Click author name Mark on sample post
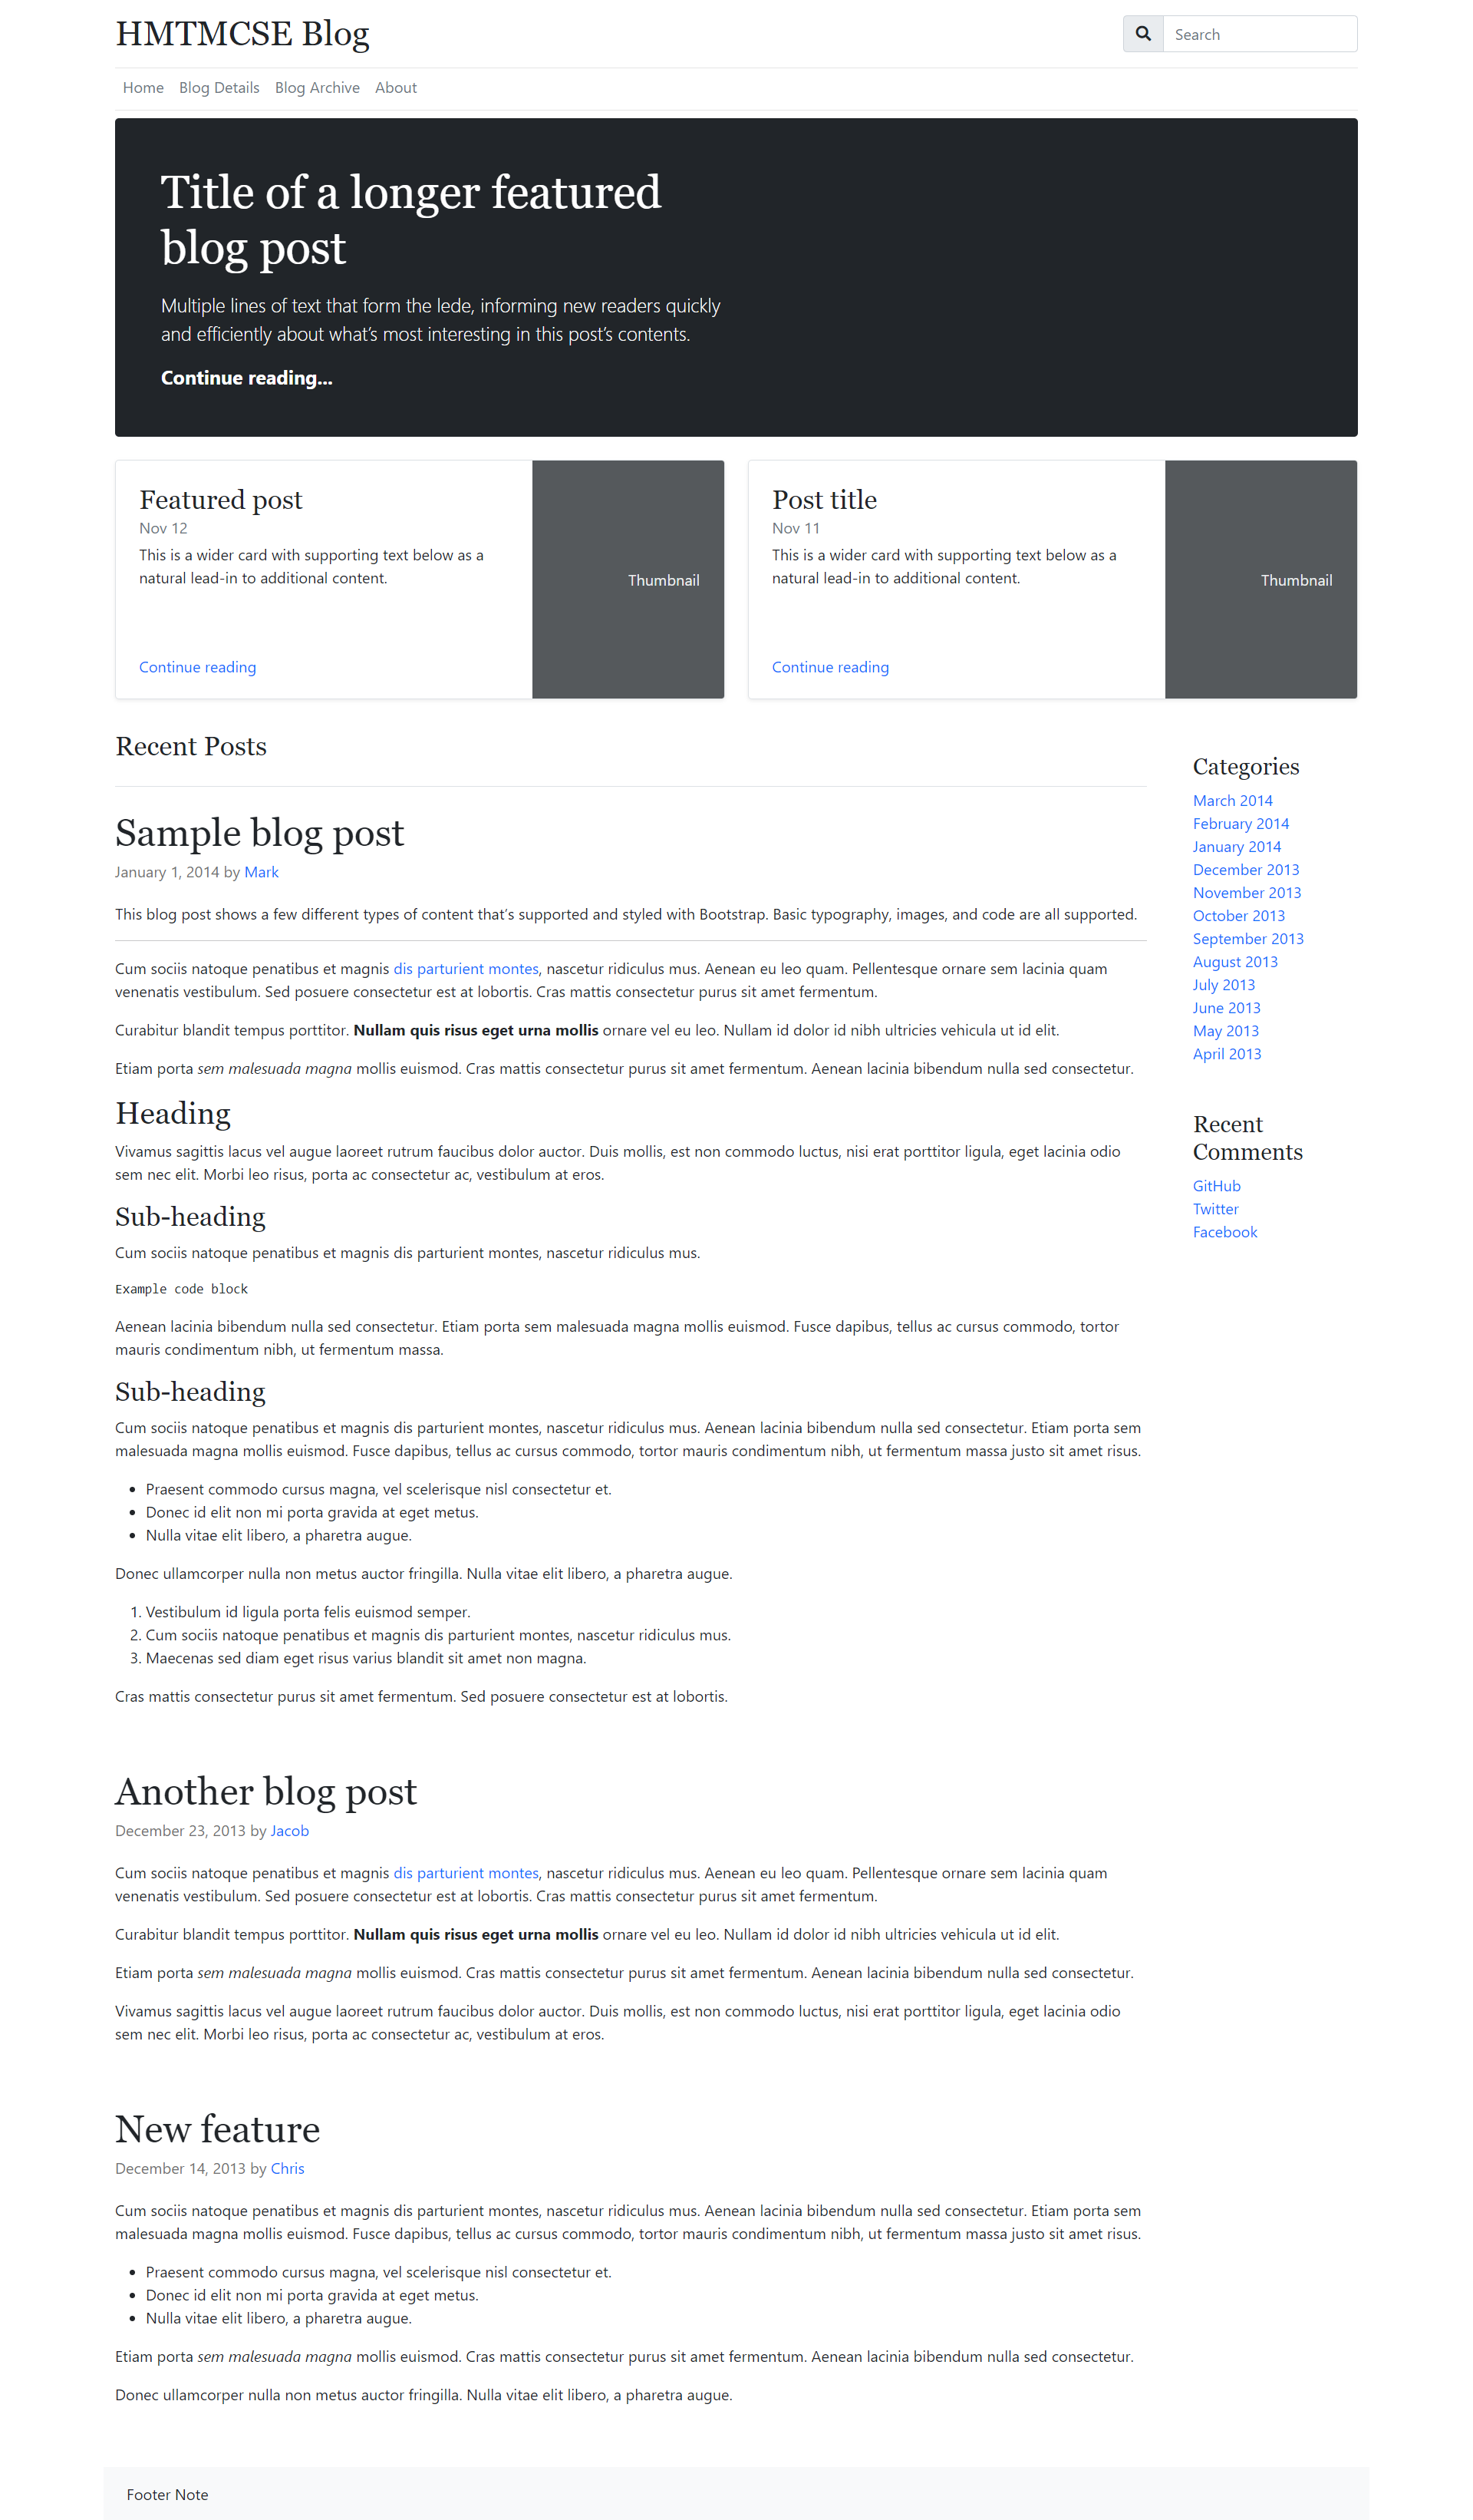Image resolution: width=1473 pixels, height=2520 pixels. click(x=263, y=871)
